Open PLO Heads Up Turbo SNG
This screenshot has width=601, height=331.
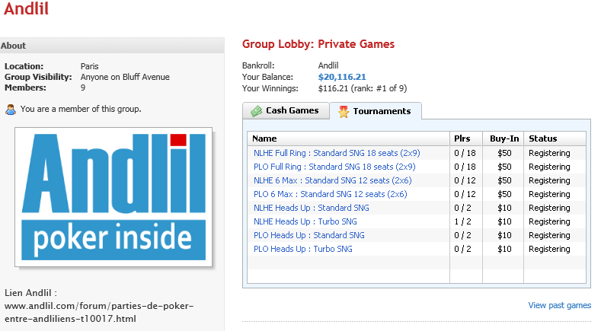click(x=303, y=249)
